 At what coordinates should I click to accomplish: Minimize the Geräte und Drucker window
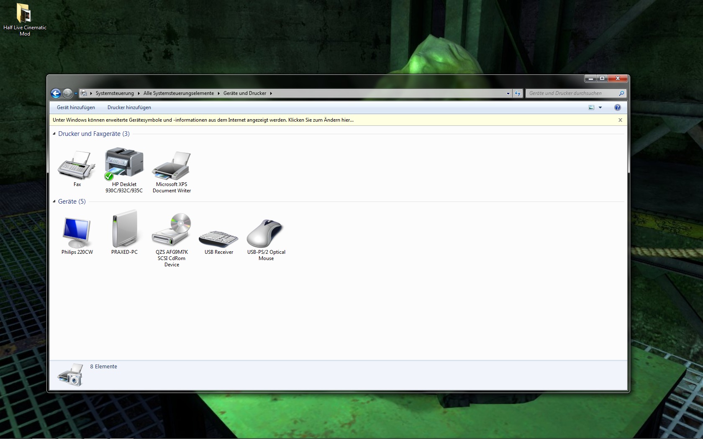[590, 78]
